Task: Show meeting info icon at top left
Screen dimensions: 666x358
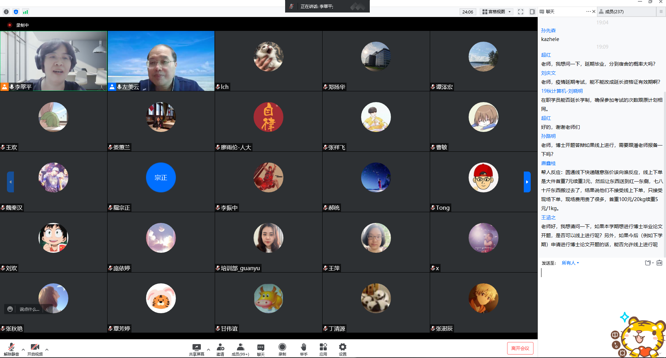Action: pyautogui.click(x=6, y=12)
